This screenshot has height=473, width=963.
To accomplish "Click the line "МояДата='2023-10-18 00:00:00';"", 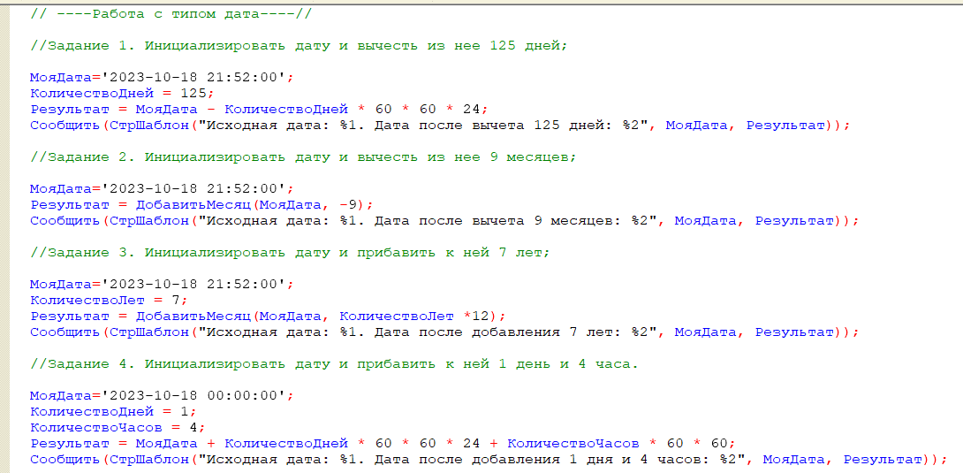I will [x=163, y=395].
